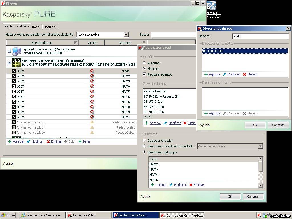Click the green plus Agregar icon under Servicio de red
The width and height of the screenshot is (292, 219).
coord(147,123)
